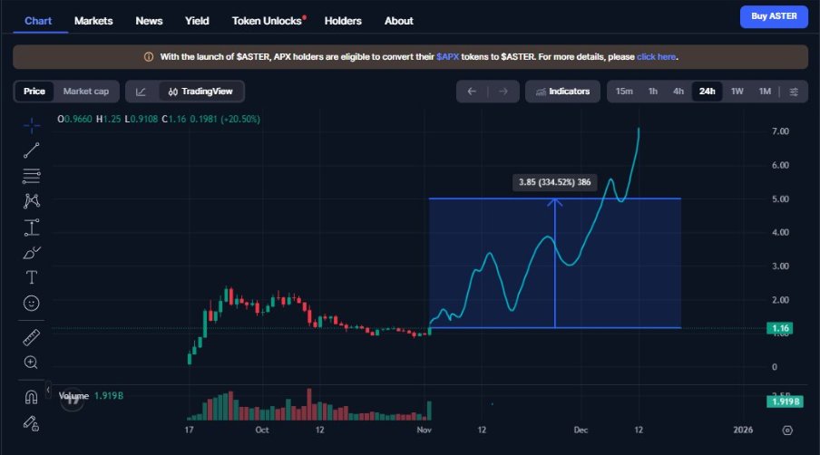Toggle the magnet snap mode
The image size is (820, 455).
pyautogui.click(x=32, y=397)
